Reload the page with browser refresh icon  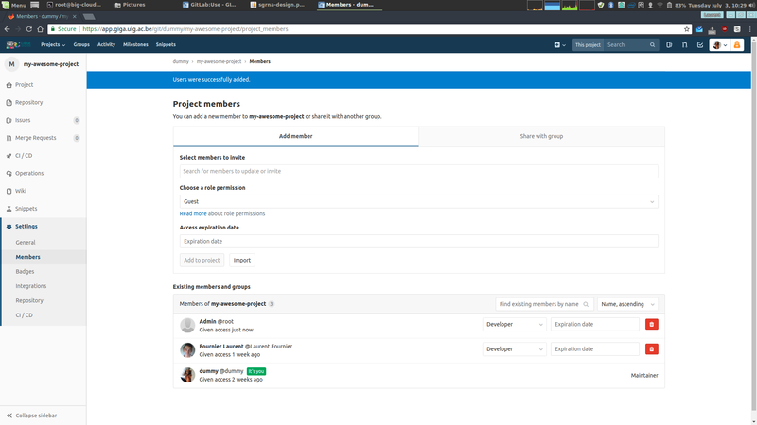pyautogui.click(x=29, y=29)
